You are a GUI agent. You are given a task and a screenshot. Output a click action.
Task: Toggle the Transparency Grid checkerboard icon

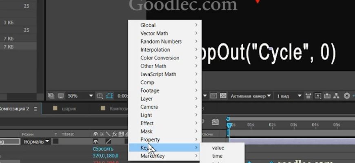tap(223, 96)
